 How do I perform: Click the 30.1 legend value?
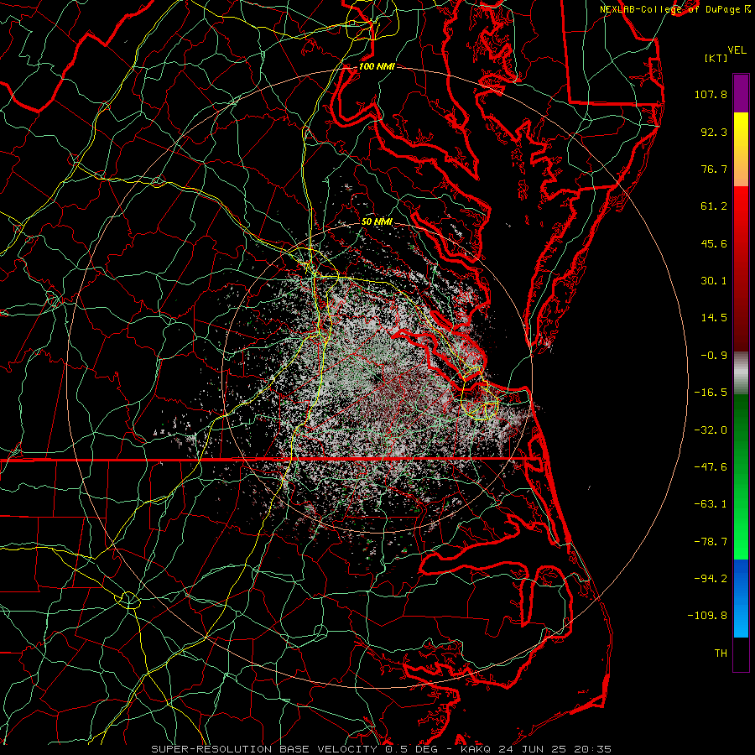coord(714,281)
